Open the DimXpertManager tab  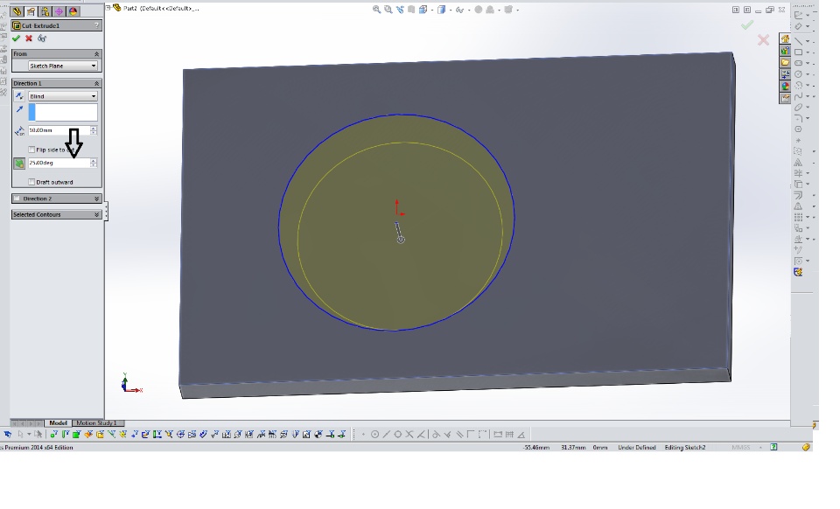[59, 11]
